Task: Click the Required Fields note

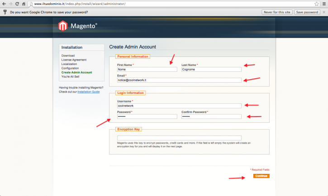Action: (260, 170)
